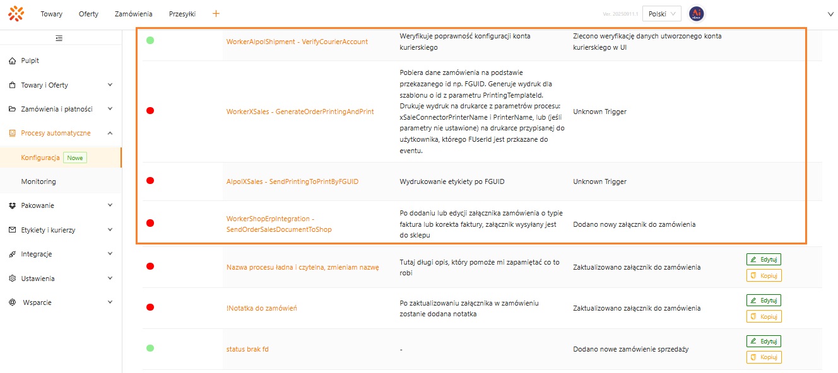The height and width of the screenshot is (373, 838).
Task: Click Kopiuj for !Notatka do zamówień process
Action: tap(764, 316)
